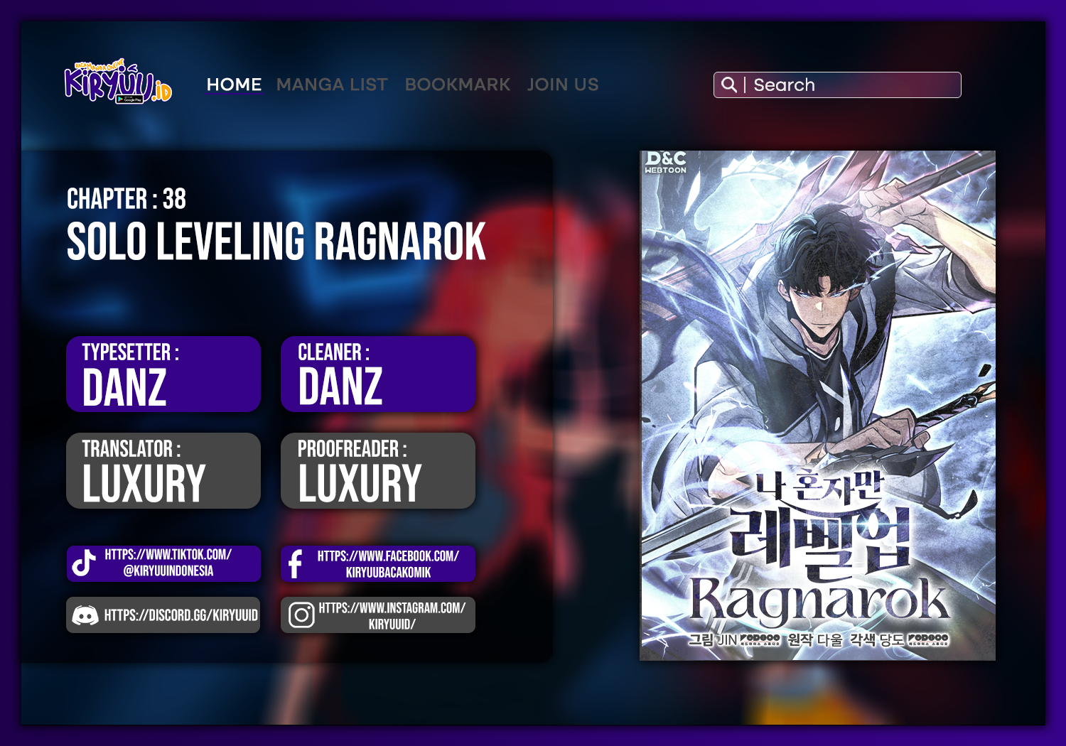Open the TikTok @kiryuuindonesia link
1066x746 pixels.
[x=168, y=563]
